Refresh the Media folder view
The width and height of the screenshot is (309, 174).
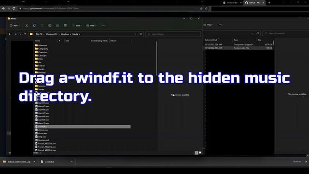coord(140,34)
